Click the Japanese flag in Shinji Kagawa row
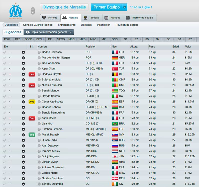 [x=115, y=156]
